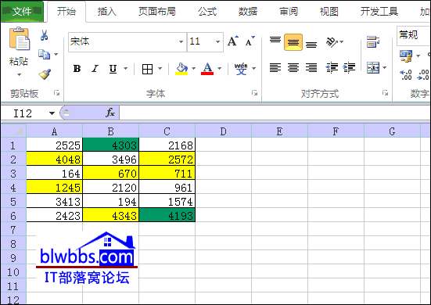Select cell containing 3413
The image size is (431, 305).
55,202
